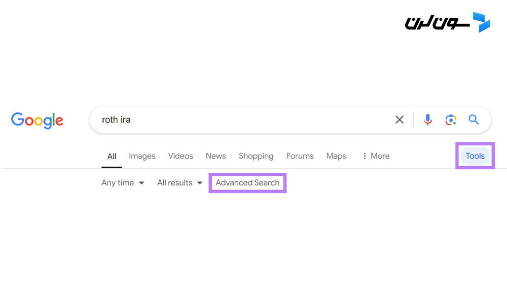Viewport: 507px width, 304px height.
Task: Clear the search box with the X icon
Action: point(400,120)
